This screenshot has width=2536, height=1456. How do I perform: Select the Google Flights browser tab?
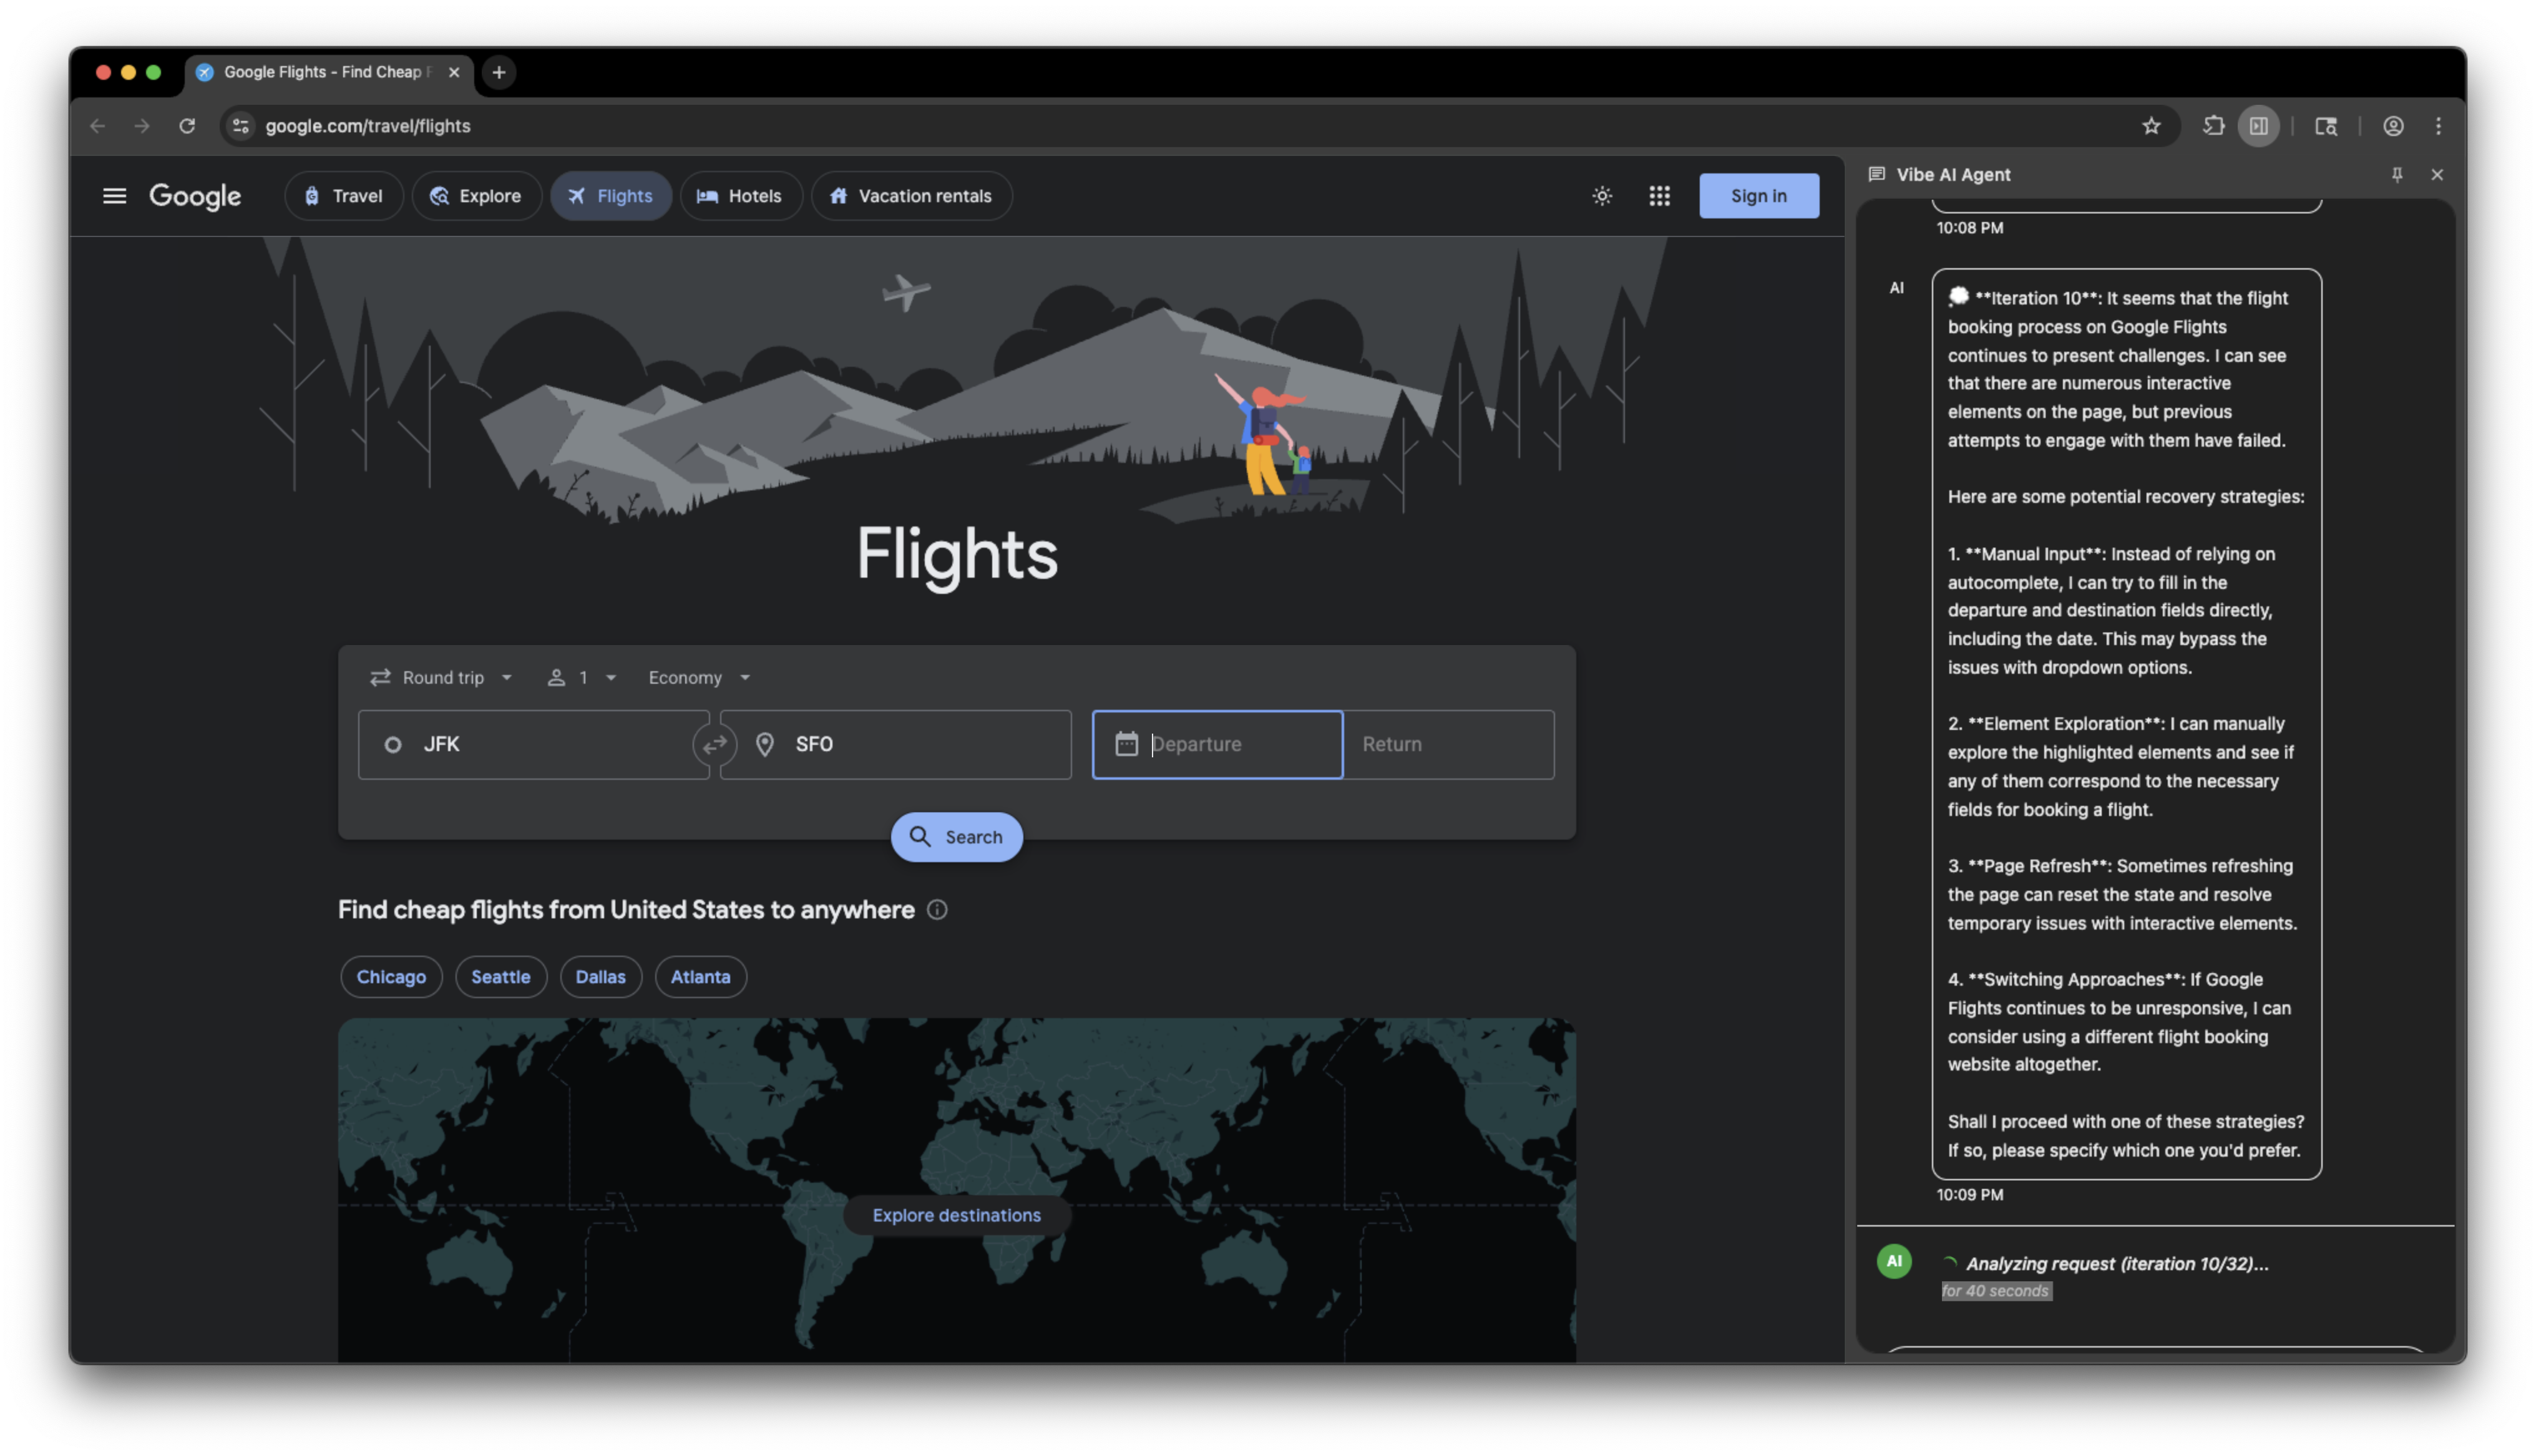(x=328, y=72)
